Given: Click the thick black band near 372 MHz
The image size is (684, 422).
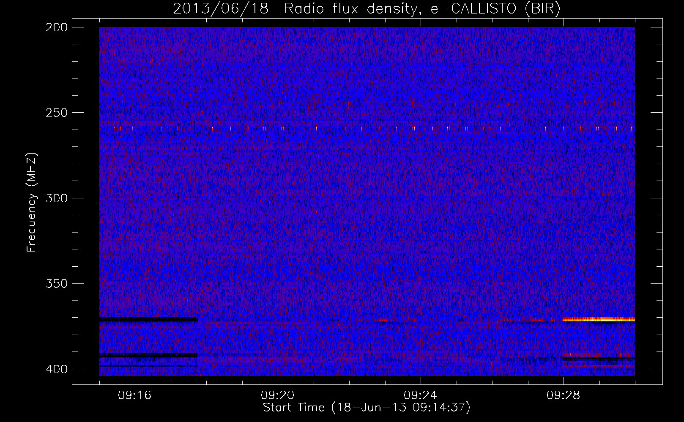Looking at the screenshot, I should click(x=148, y=319).
